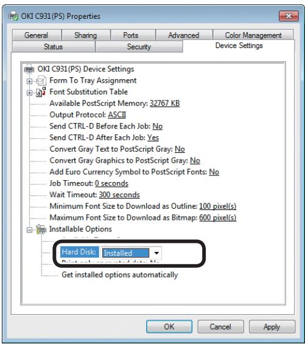305x344 pixels.
Task: Click the Installable Options icon
Action: point(41,230)
